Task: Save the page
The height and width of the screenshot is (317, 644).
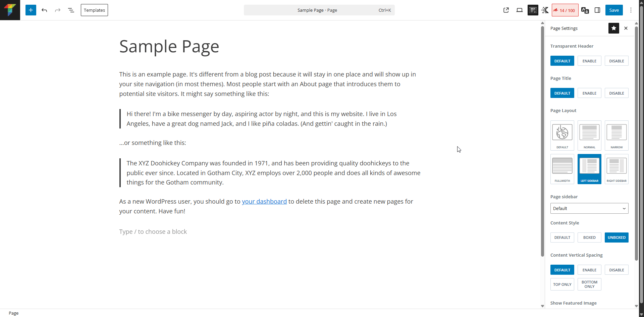Action: pyautogui.click(x=614, y=10)
